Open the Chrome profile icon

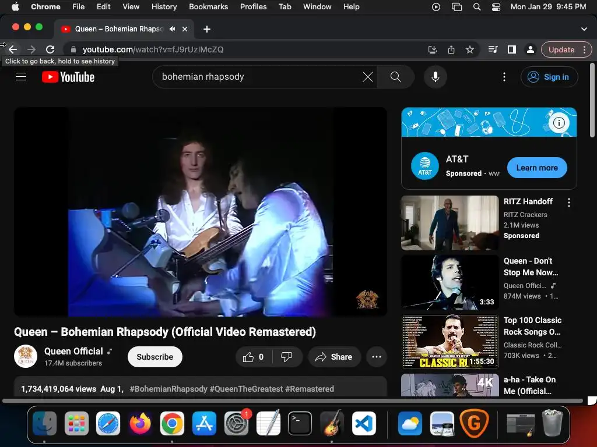tap(530, 49)
